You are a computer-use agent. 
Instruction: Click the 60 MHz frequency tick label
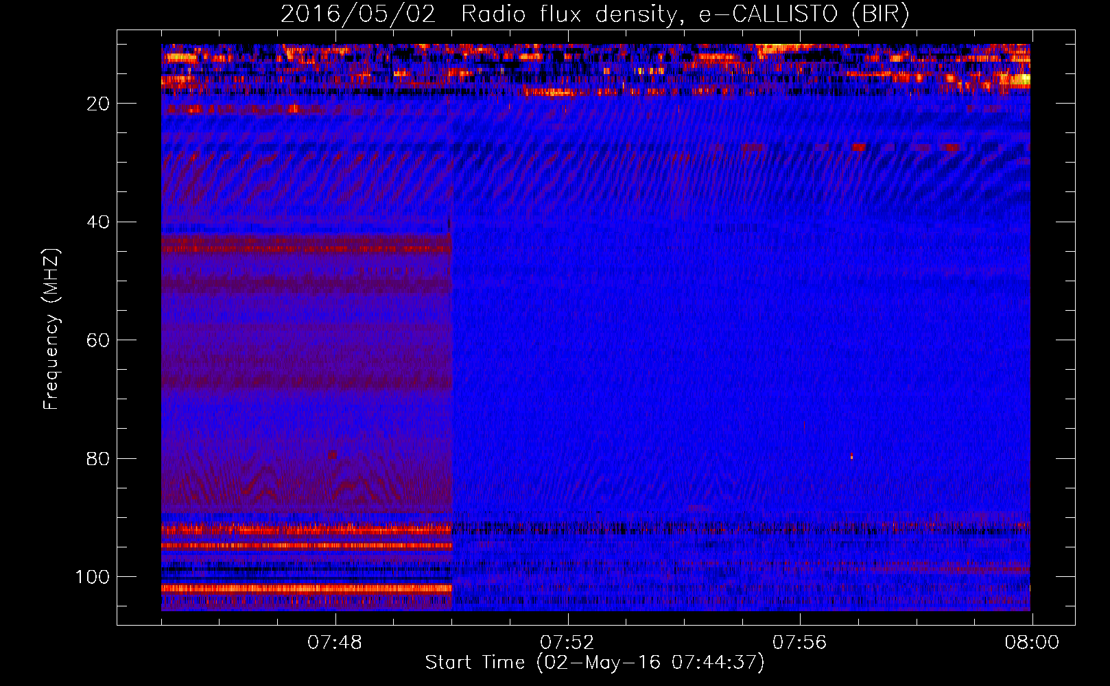(99, 340)
